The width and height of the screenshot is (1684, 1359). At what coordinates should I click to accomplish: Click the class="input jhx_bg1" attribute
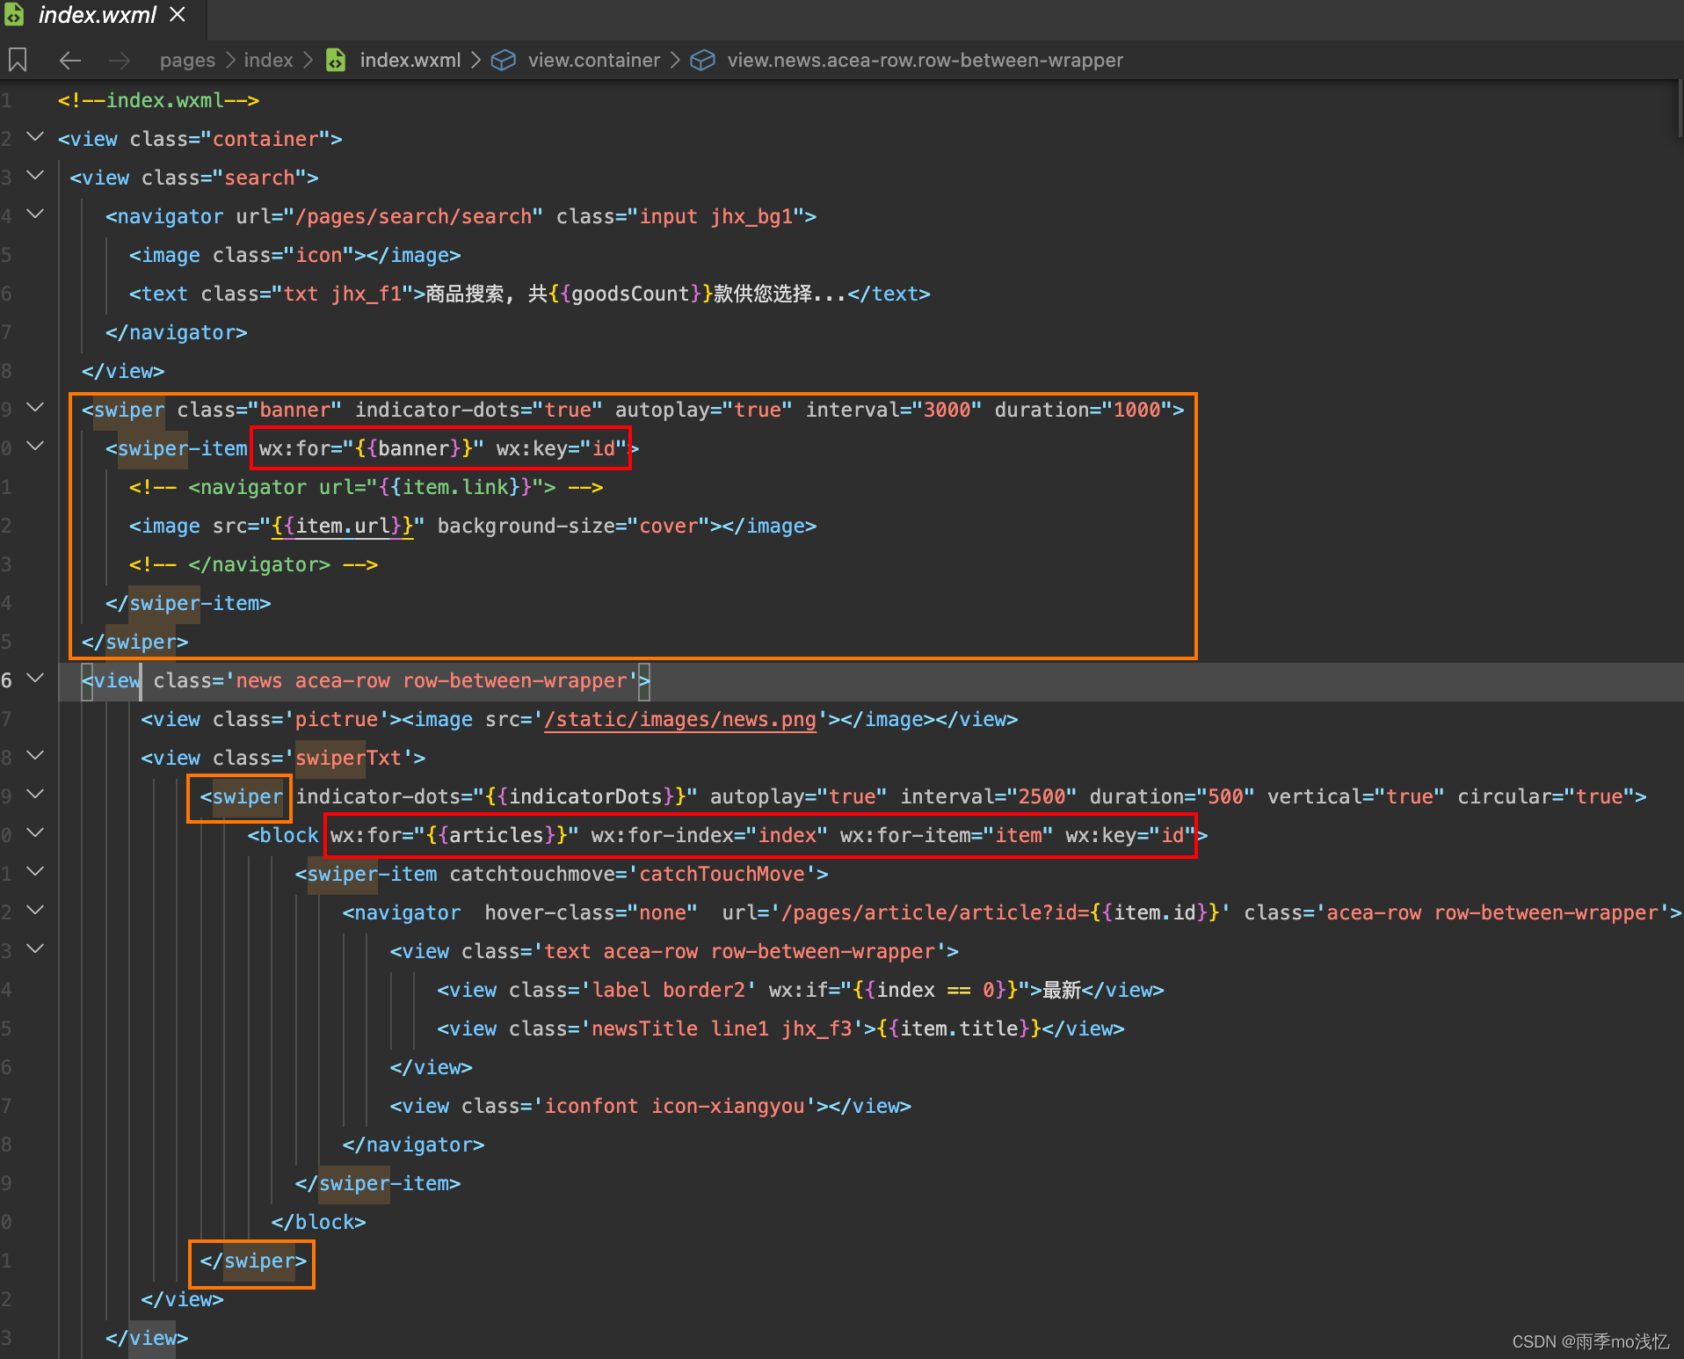click(680, 216)
